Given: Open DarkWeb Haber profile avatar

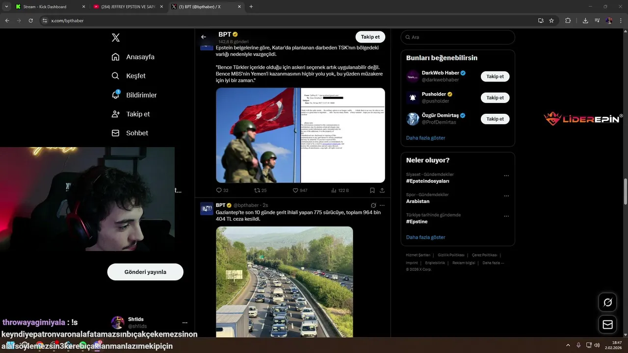Looking at the screenshot, I should tap(413, 76).
